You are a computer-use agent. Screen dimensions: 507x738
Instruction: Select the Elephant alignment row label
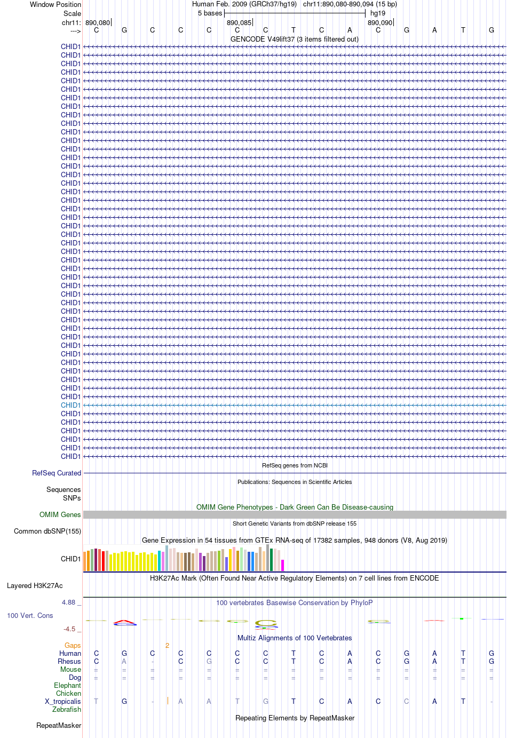coord(67,685)
